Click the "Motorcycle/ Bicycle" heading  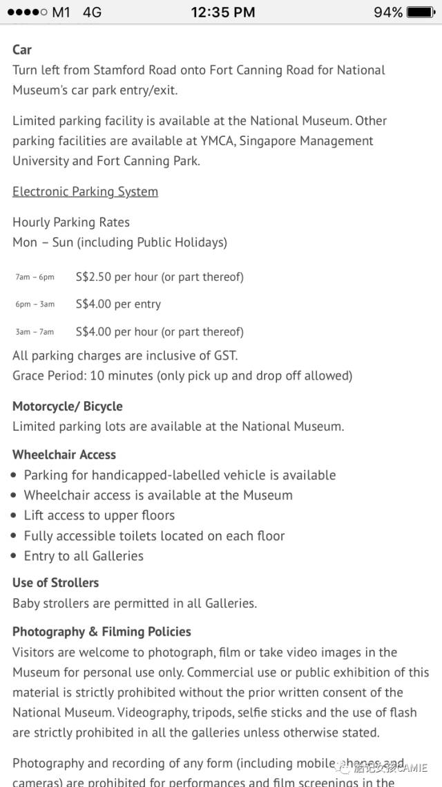(x=67, y=406)
